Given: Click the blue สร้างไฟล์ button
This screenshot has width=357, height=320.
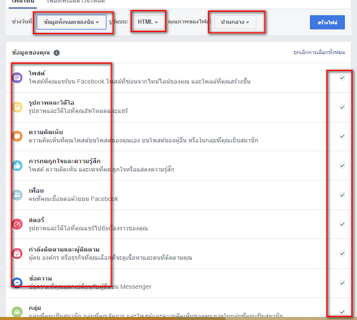Looking at the screenshot, I should tap(327, 22).
